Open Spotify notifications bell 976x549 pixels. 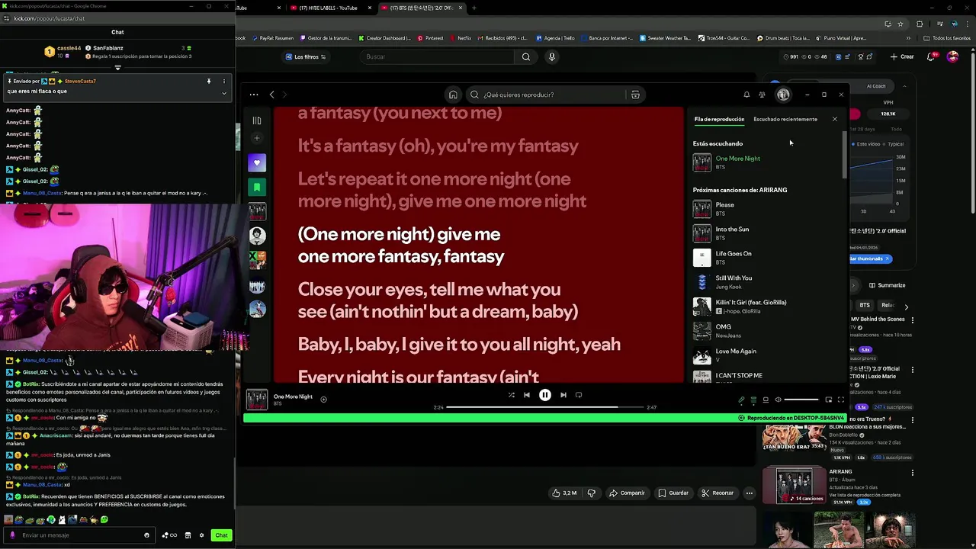pyautogui.click(x=746, y=95)
